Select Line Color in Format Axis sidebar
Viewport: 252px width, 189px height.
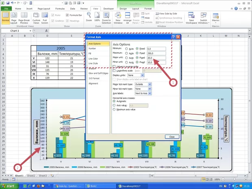93,59
